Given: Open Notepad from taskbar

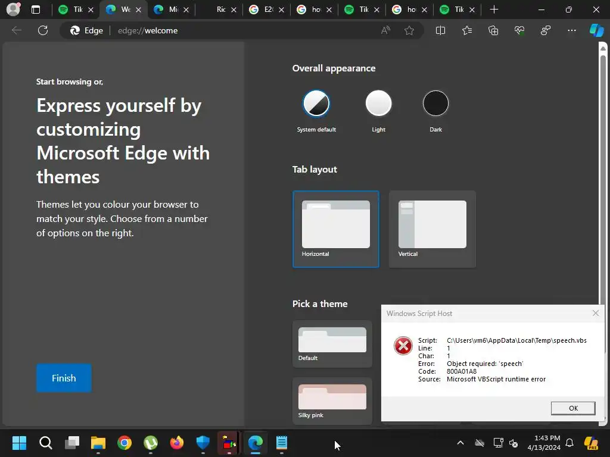Looking at the screenshot, I should click(x=282, y=443).
